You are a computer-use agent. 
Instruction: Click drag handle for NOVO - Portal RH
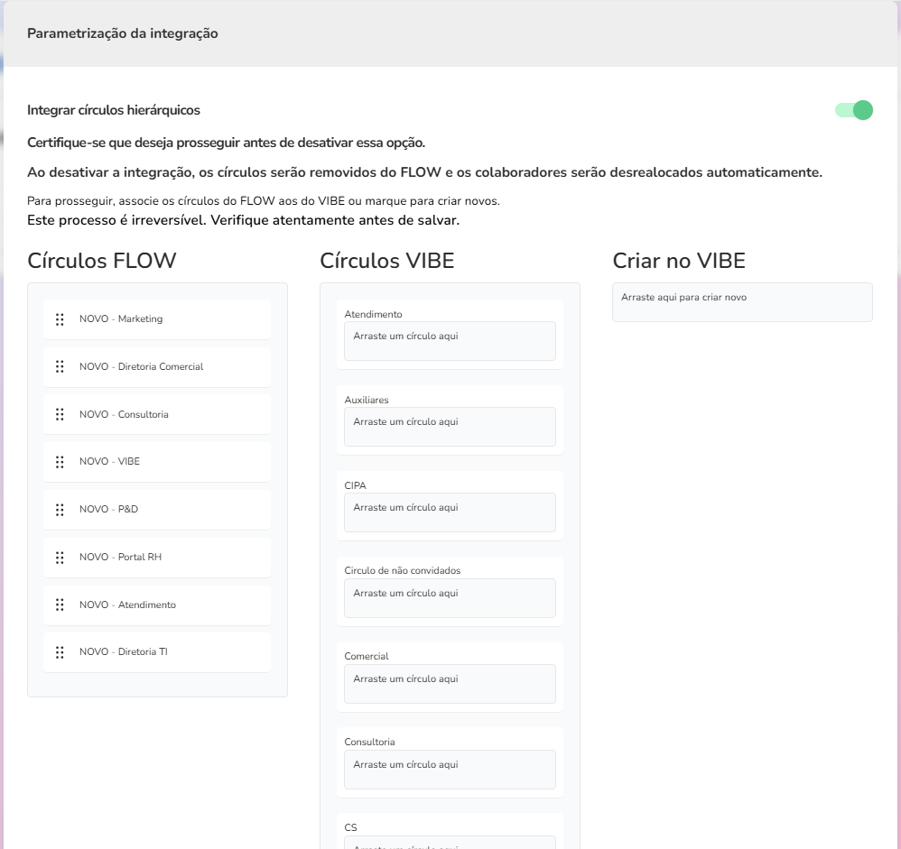(60, 558)
